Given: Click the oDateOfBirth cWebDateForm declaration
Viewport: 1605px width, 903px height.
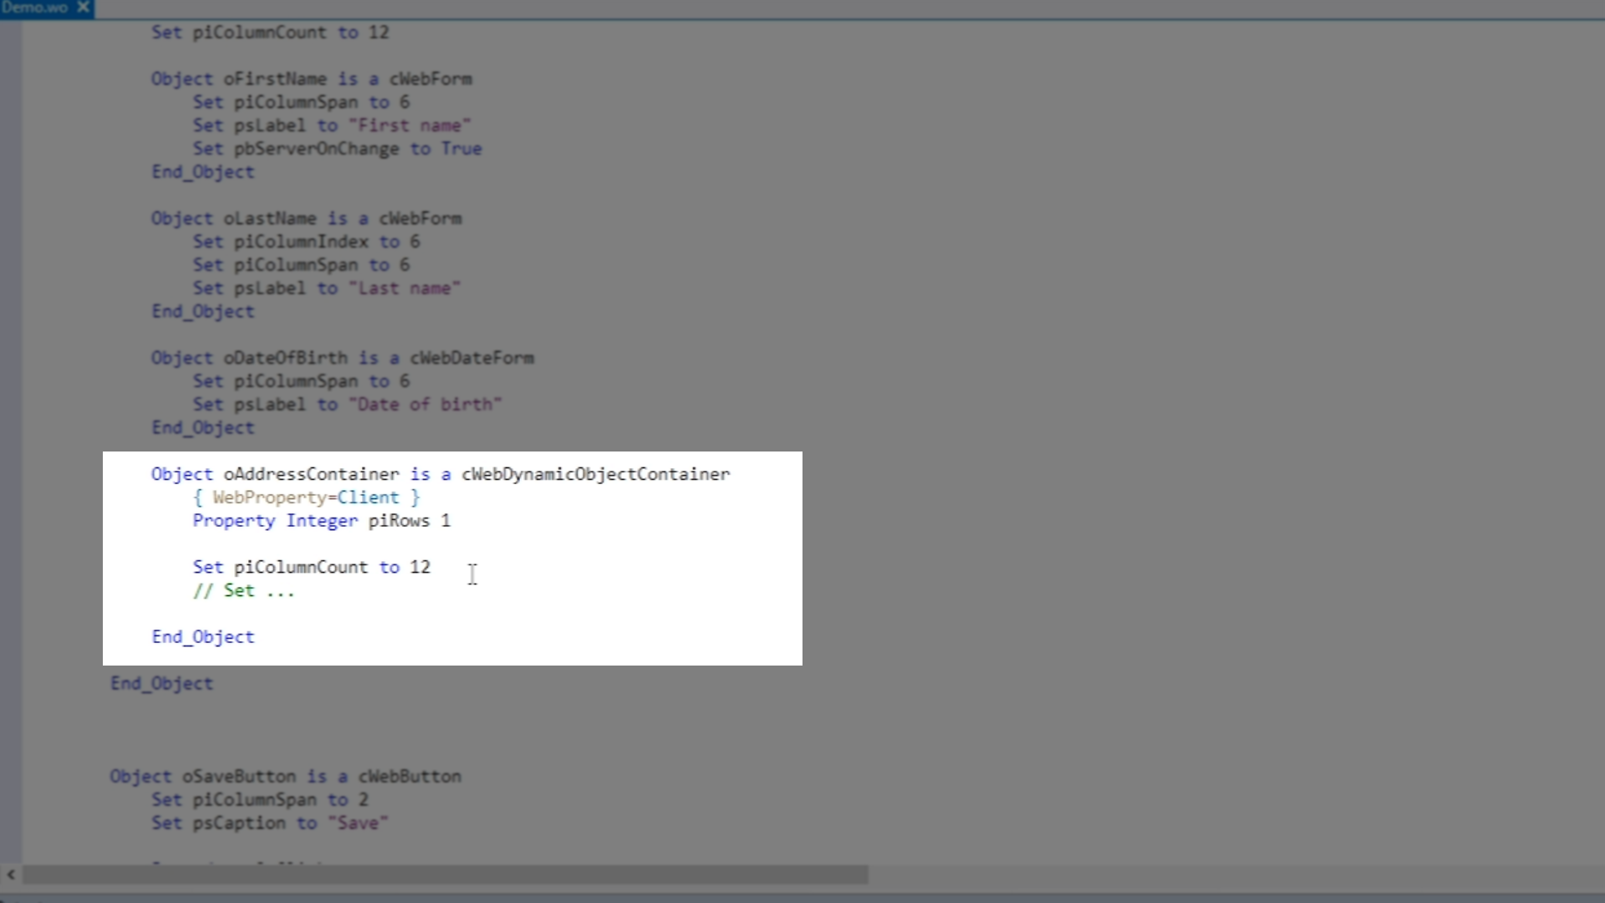Looking at the screenshot, I should 342,358.
